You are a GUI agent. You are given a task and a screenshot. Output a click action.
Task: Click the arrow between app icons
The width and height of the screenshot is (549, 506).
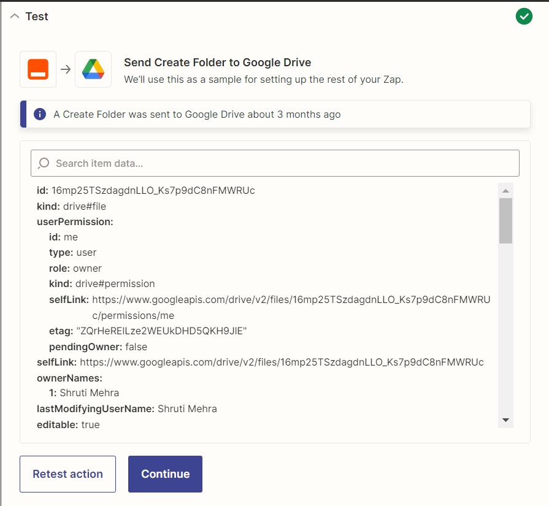click(66, 69)
